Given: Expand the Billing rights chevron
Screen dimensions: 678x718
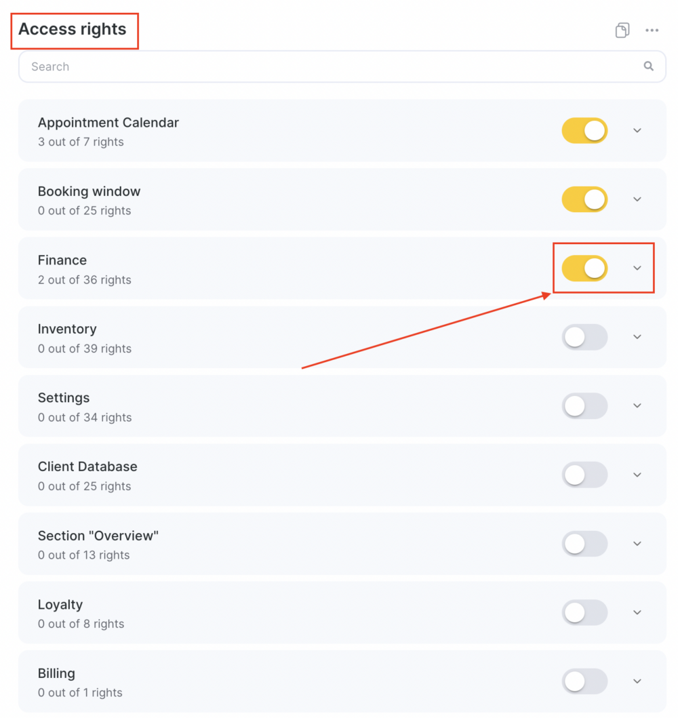Looking at the screenshot, I should tap(637, 681).
